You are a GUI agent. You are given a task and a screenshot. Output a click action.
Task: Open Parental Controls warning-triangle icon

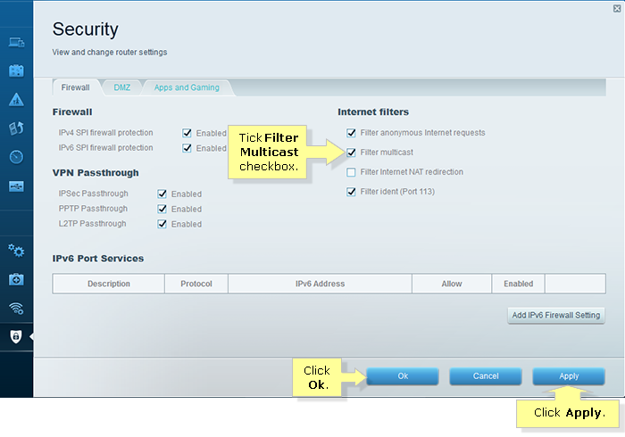(16, 100)
